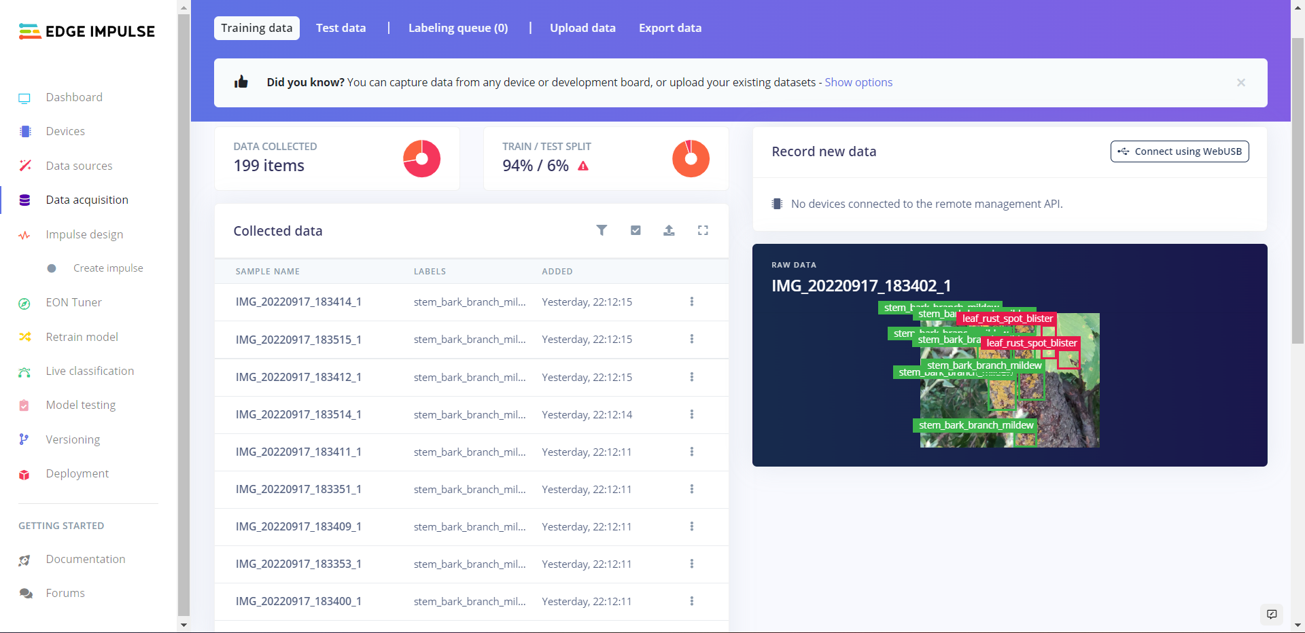
Task: Open the Upload data tab
Action: click(582, 28)
